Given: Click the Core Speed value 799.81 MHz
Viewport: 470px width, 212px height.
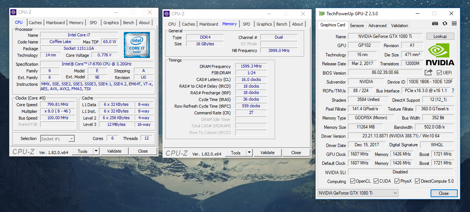Looking at the screenshot, I should click(58, 105).
